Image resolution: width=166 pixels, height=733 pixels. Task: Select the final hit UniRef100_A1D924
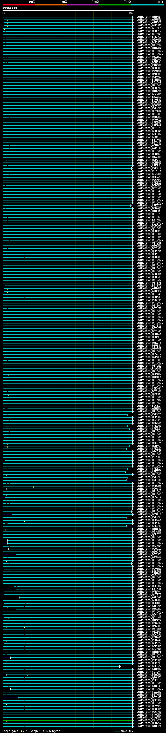point(149,726)
